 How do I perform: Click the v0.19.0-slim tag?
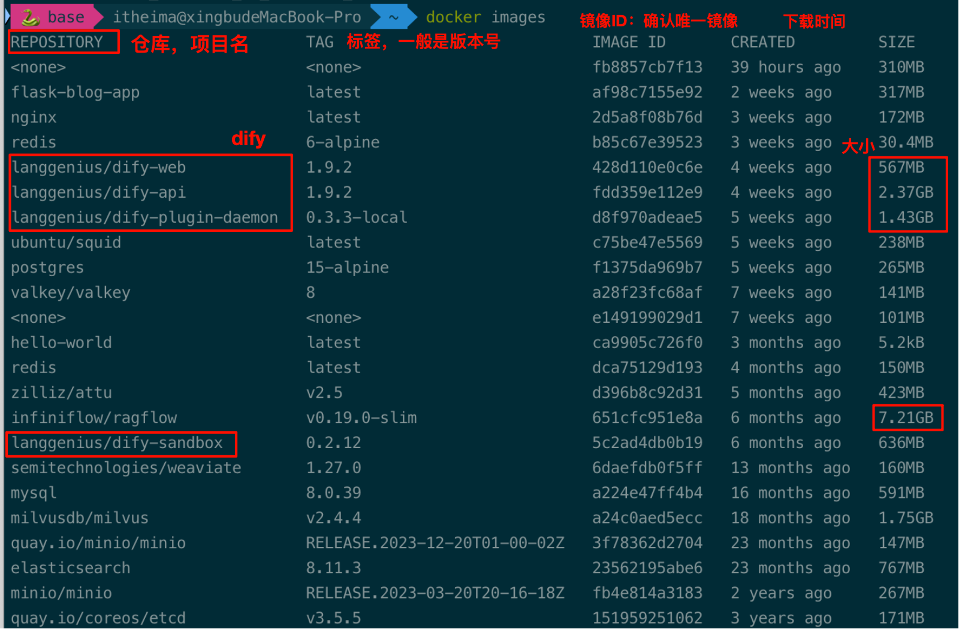tap(361, 418)
